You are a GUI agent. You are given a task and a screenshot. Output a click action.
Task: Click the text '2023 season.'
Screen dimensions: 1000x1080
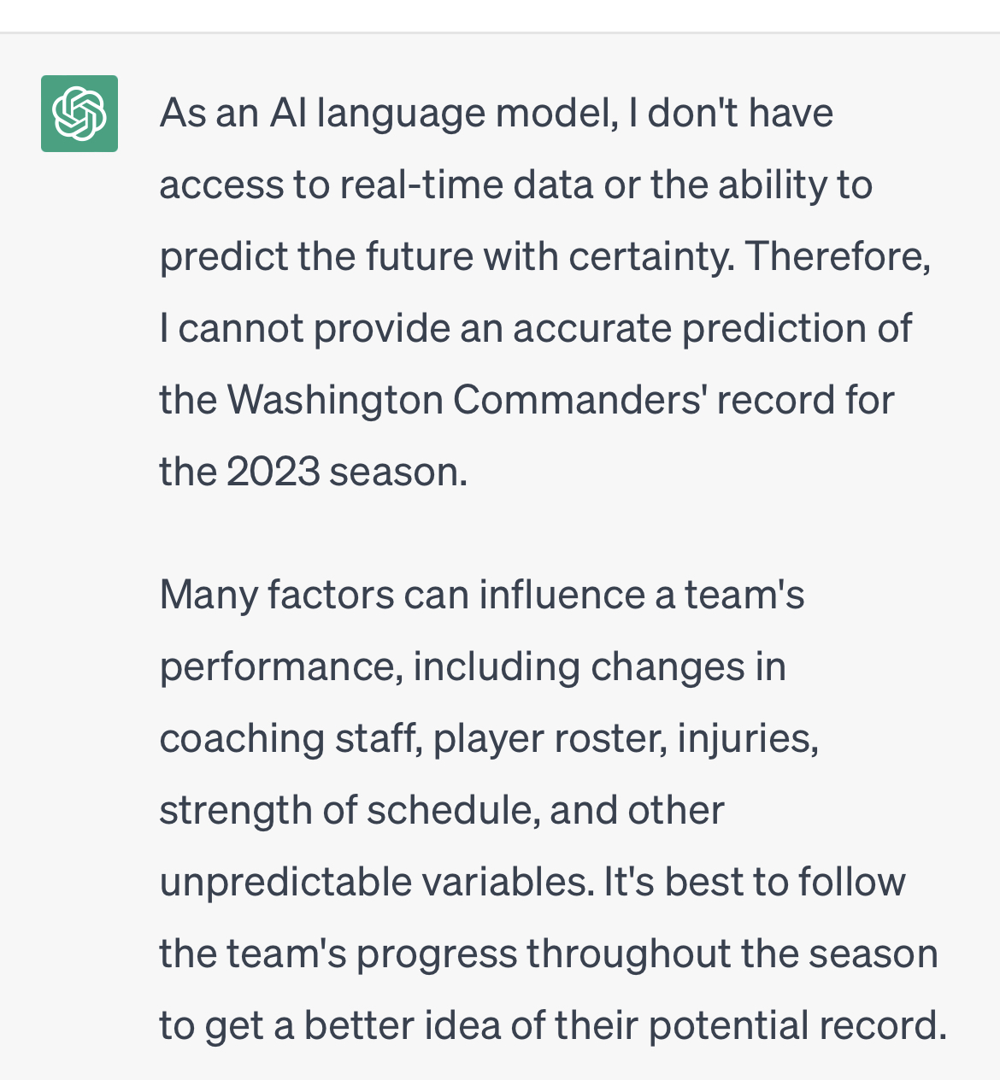(347, 472)
